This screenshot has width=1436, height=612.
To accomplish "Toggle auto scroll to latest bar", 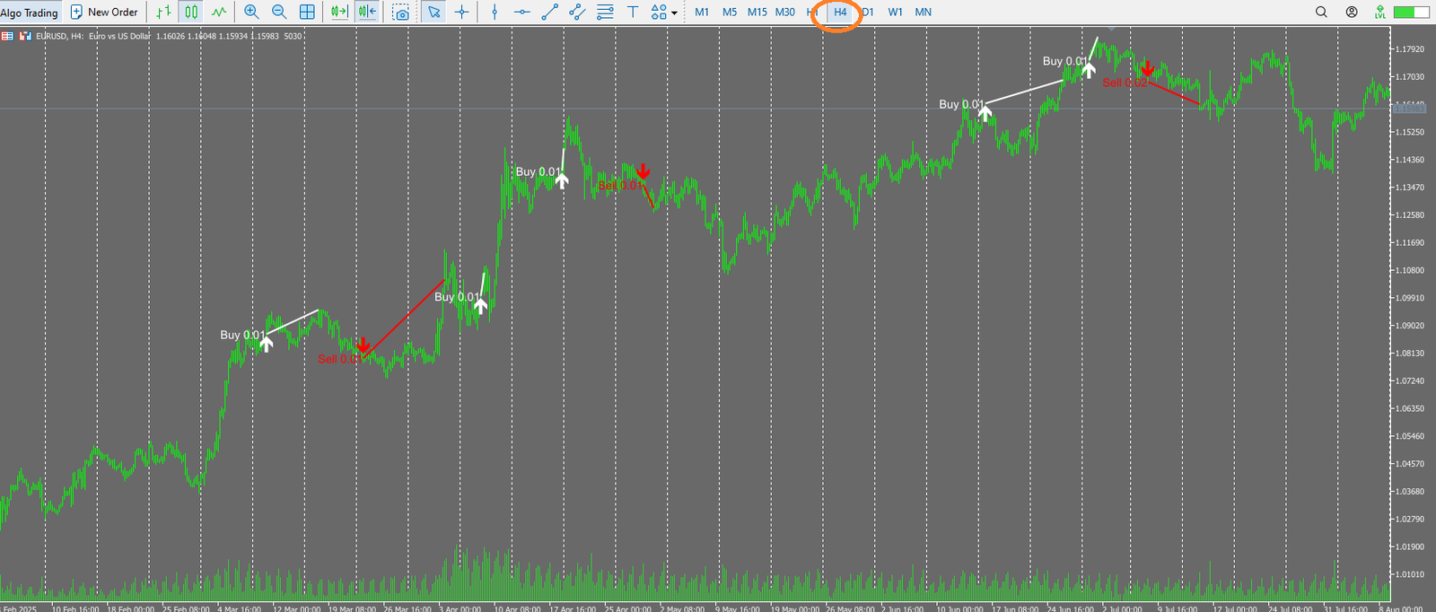I will (339, 12).
